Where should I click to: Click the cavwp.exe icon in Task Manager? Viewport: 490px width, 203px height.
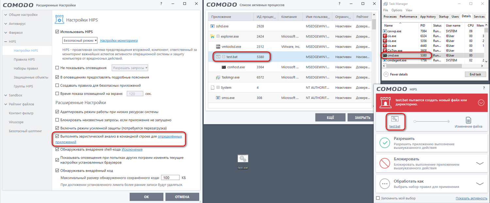pyautogui.click(x=385, y=31)
